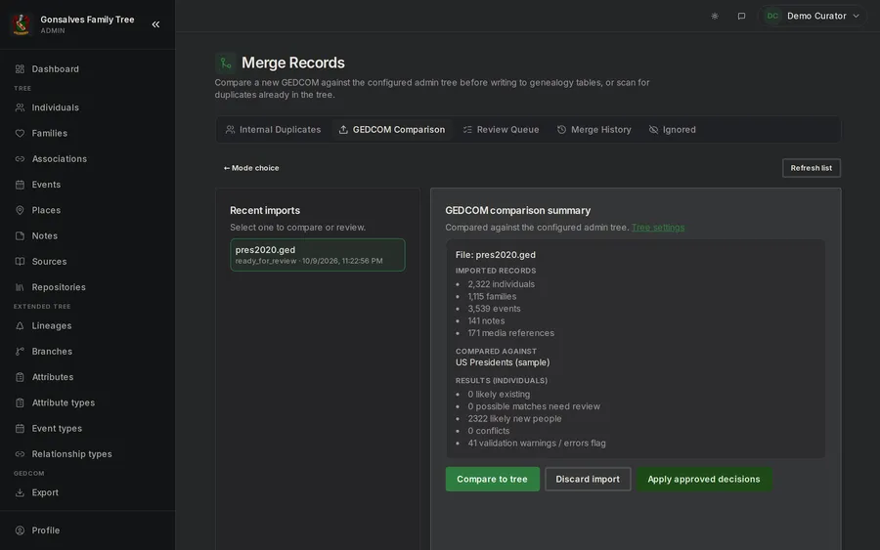The image size is (880, 550).
Task: Click the Branches git-branch icon
Action: coord(20,351)
